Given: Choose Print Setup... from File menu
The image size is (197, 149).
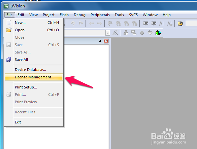Looking at the screenshot, I should coord(34,87).
